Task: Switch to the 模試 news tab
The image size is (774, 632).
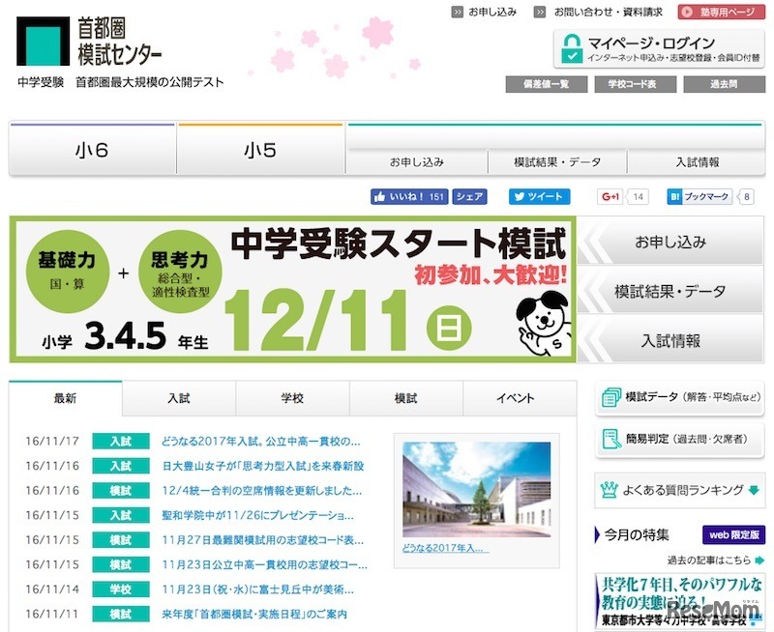Action: pos(405,398)
